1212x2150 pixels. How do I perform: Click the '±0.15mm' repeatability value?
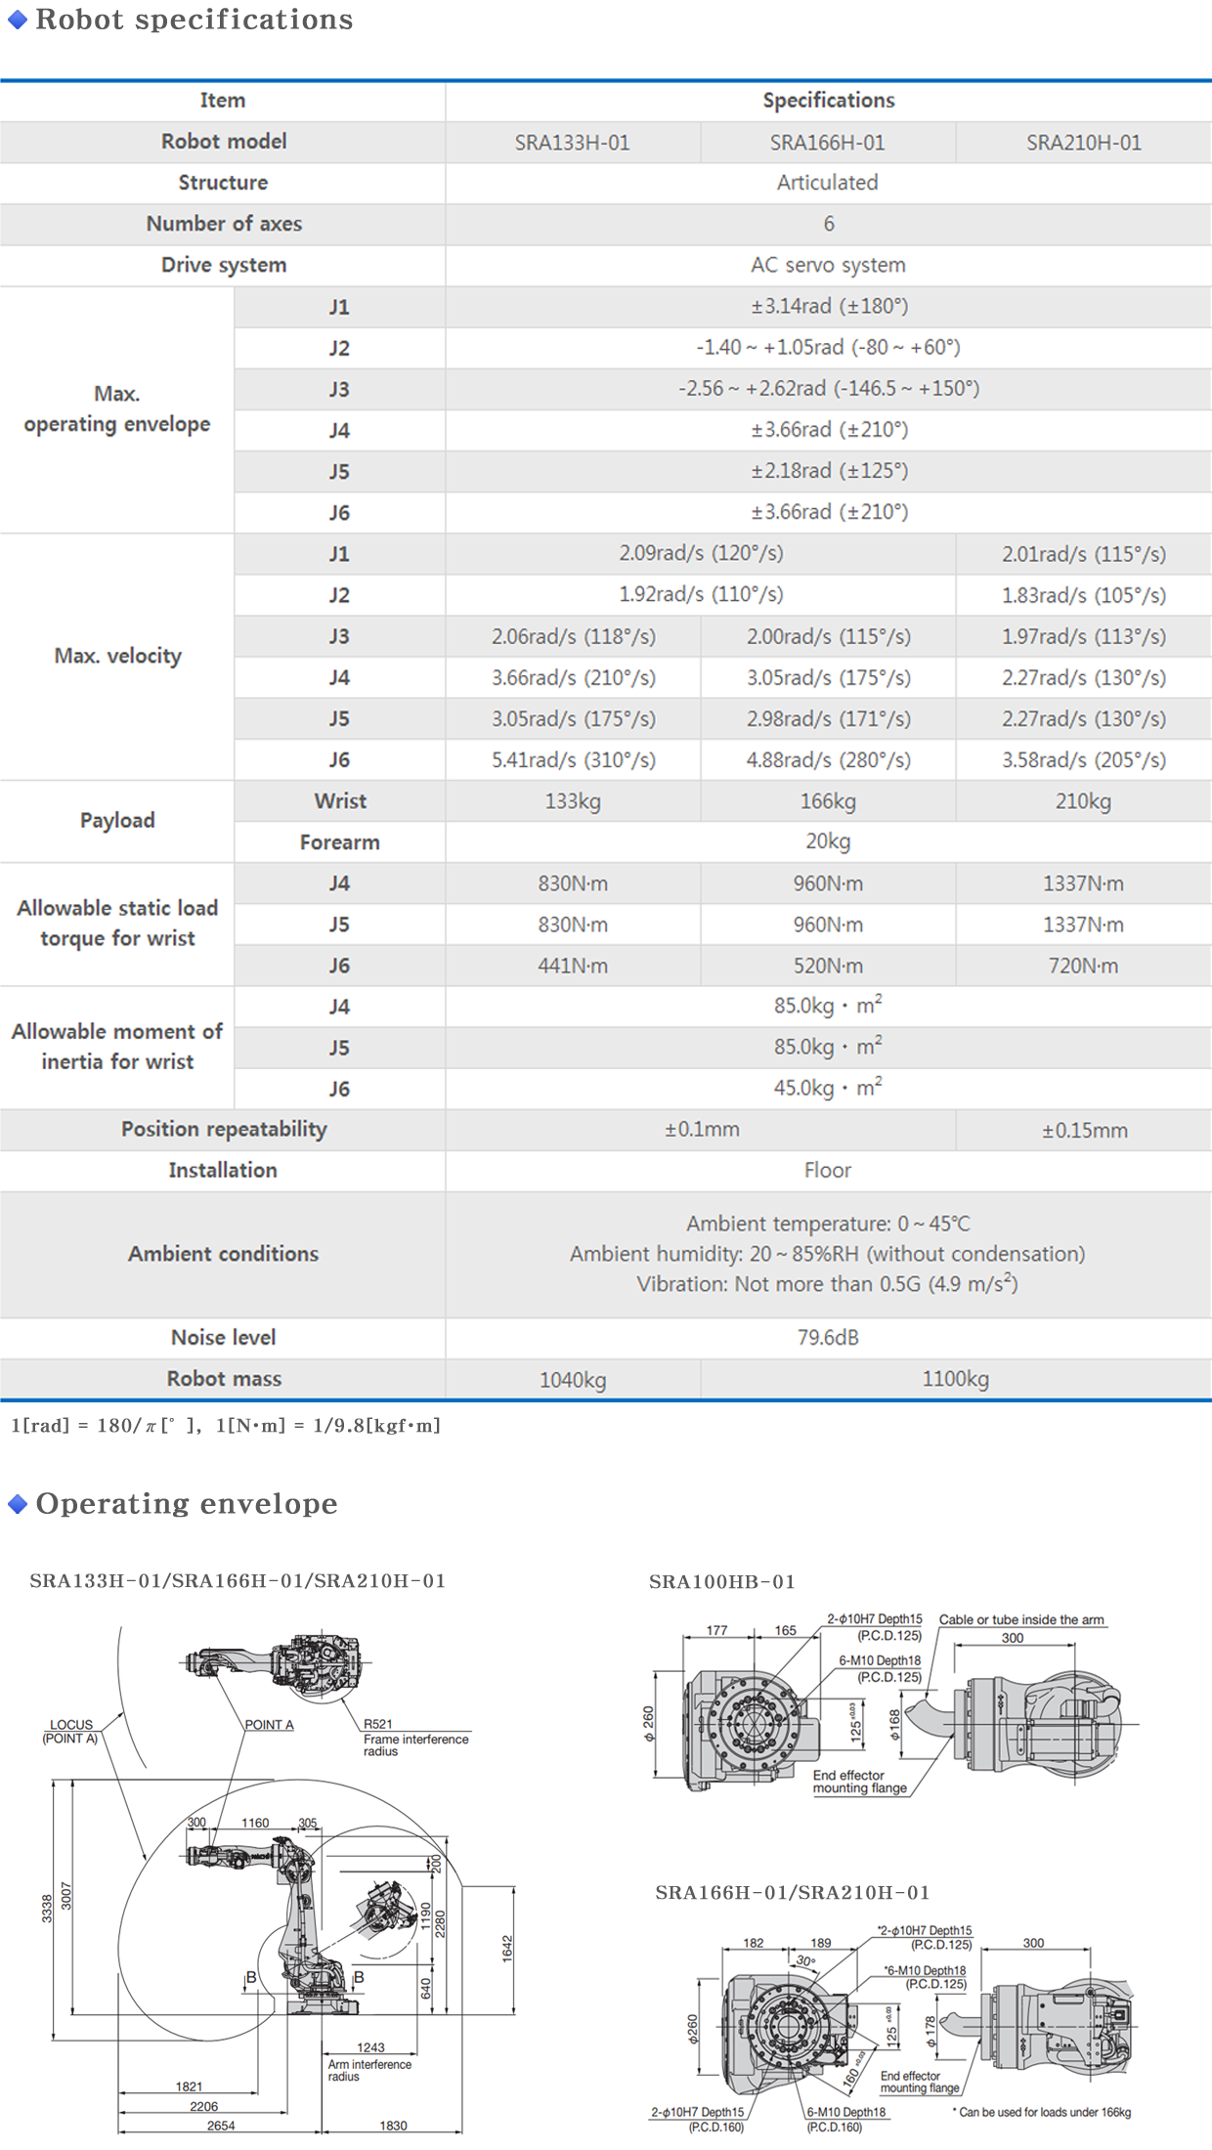(x=1084, y=1131)
